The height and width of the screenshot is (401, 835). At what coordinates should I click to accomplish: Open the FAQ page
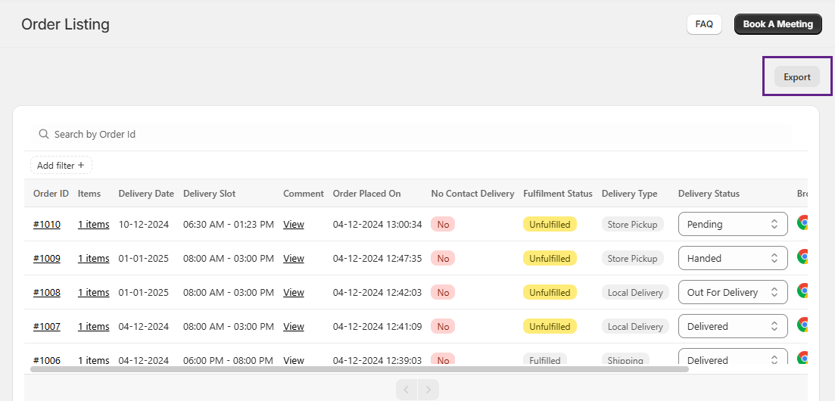pos(703,24)
